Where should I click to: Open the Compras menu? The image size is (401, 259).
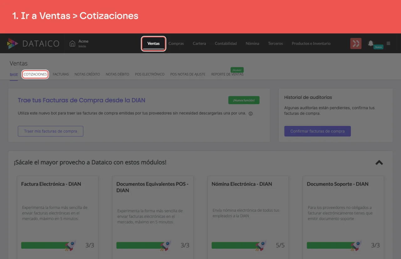176,44
